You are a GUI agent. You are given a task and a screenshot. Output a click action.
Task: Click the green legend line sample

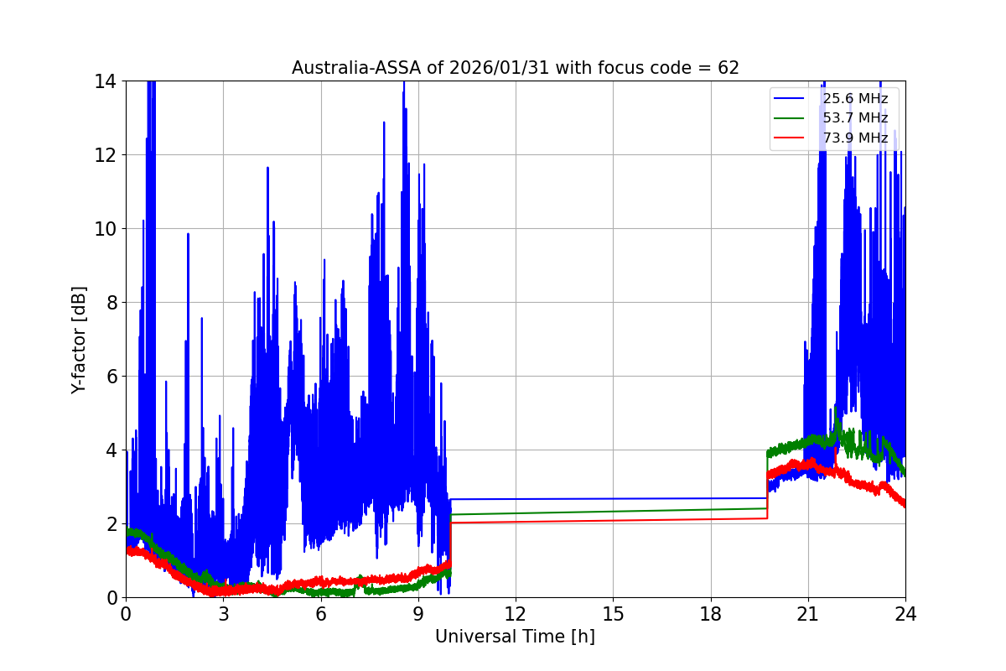coord(790,118)
